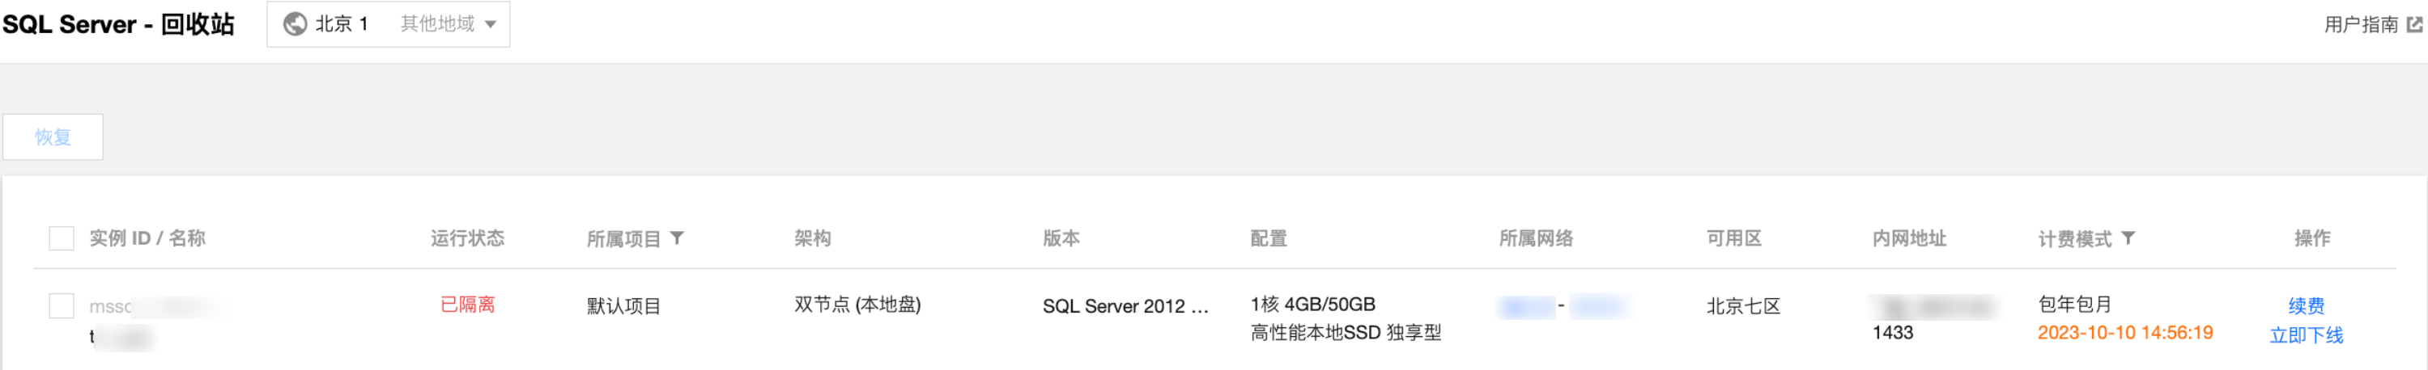Screen dimensions: 2428x370
Task: Click the 续费 renew link
Action: [x=2306, y=305]
